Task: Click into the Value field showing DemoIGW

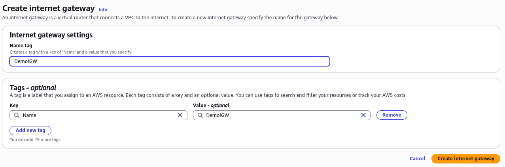Action: (282, 115)
